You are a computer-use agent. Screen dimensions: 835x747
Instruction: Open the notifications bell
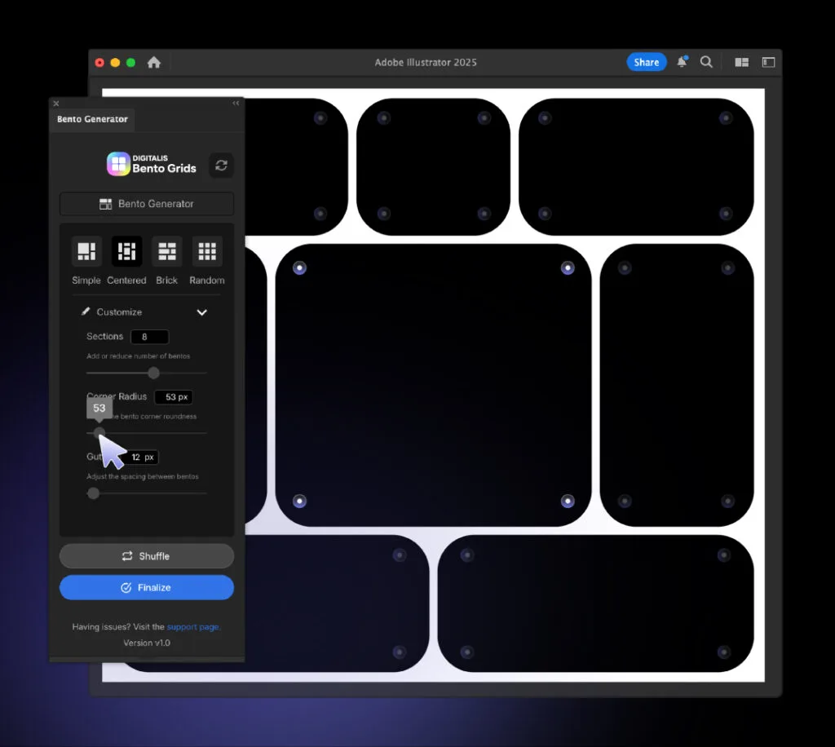click(x=682, y=62)
